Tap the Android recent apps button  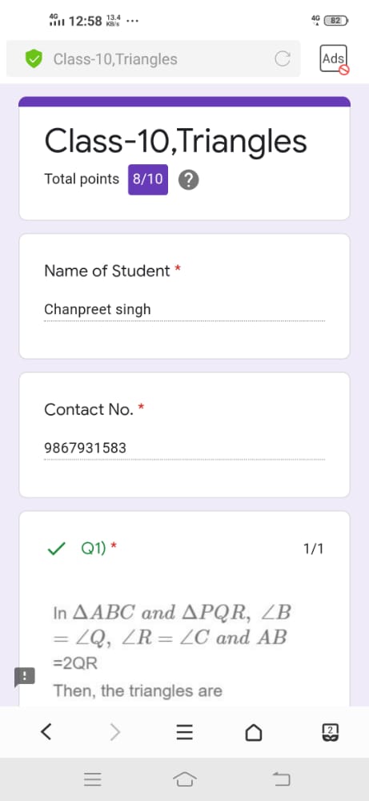point(92,779)
